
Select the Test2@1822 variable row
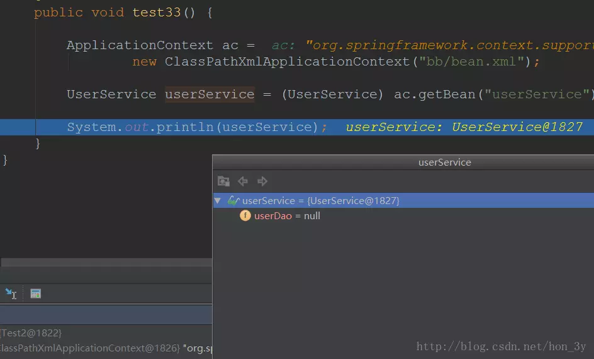[106, 333]
